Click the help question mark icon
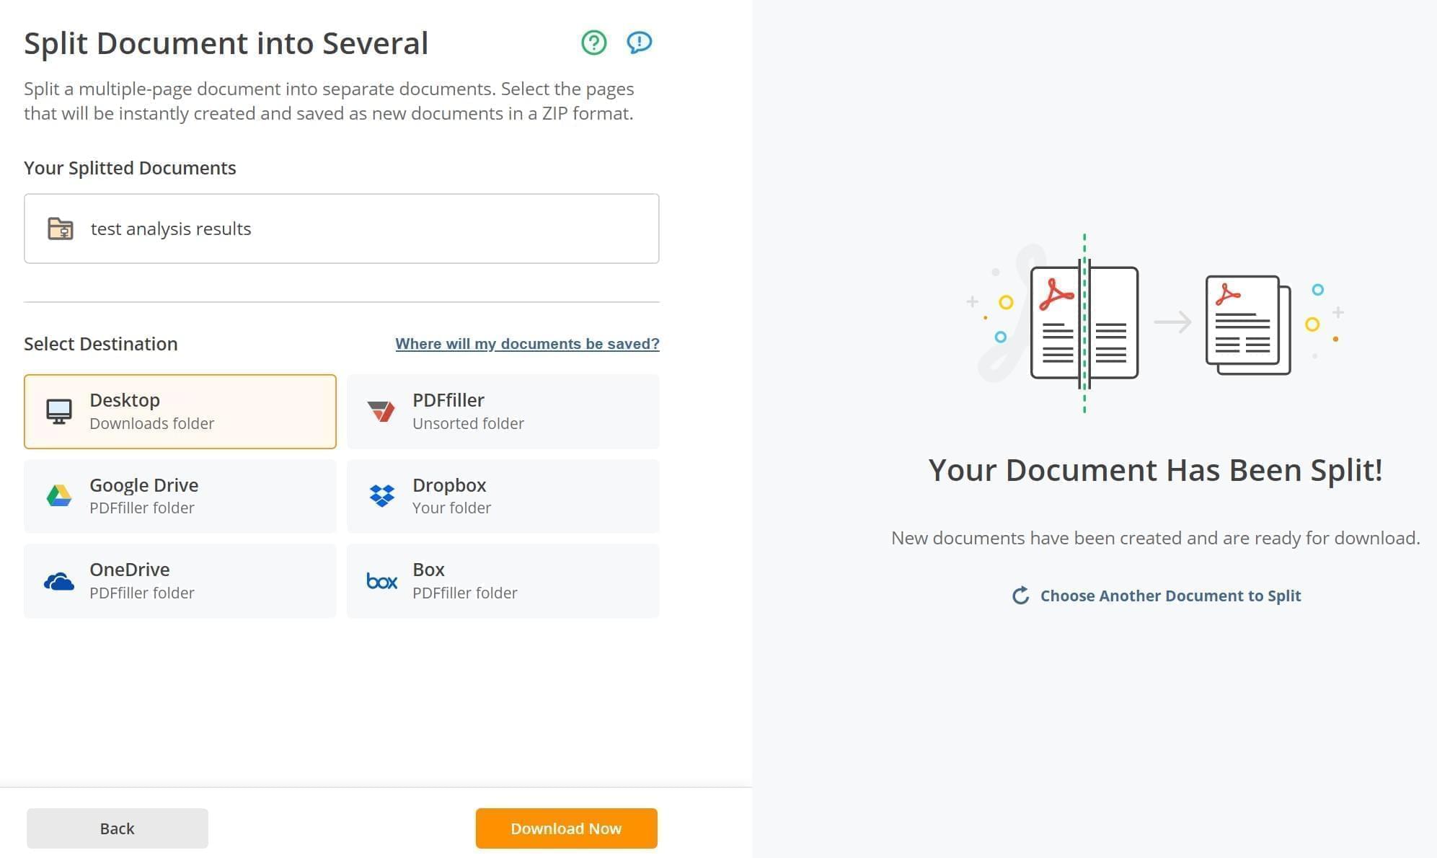This screenshot has width=1437, height=858. 593,41
